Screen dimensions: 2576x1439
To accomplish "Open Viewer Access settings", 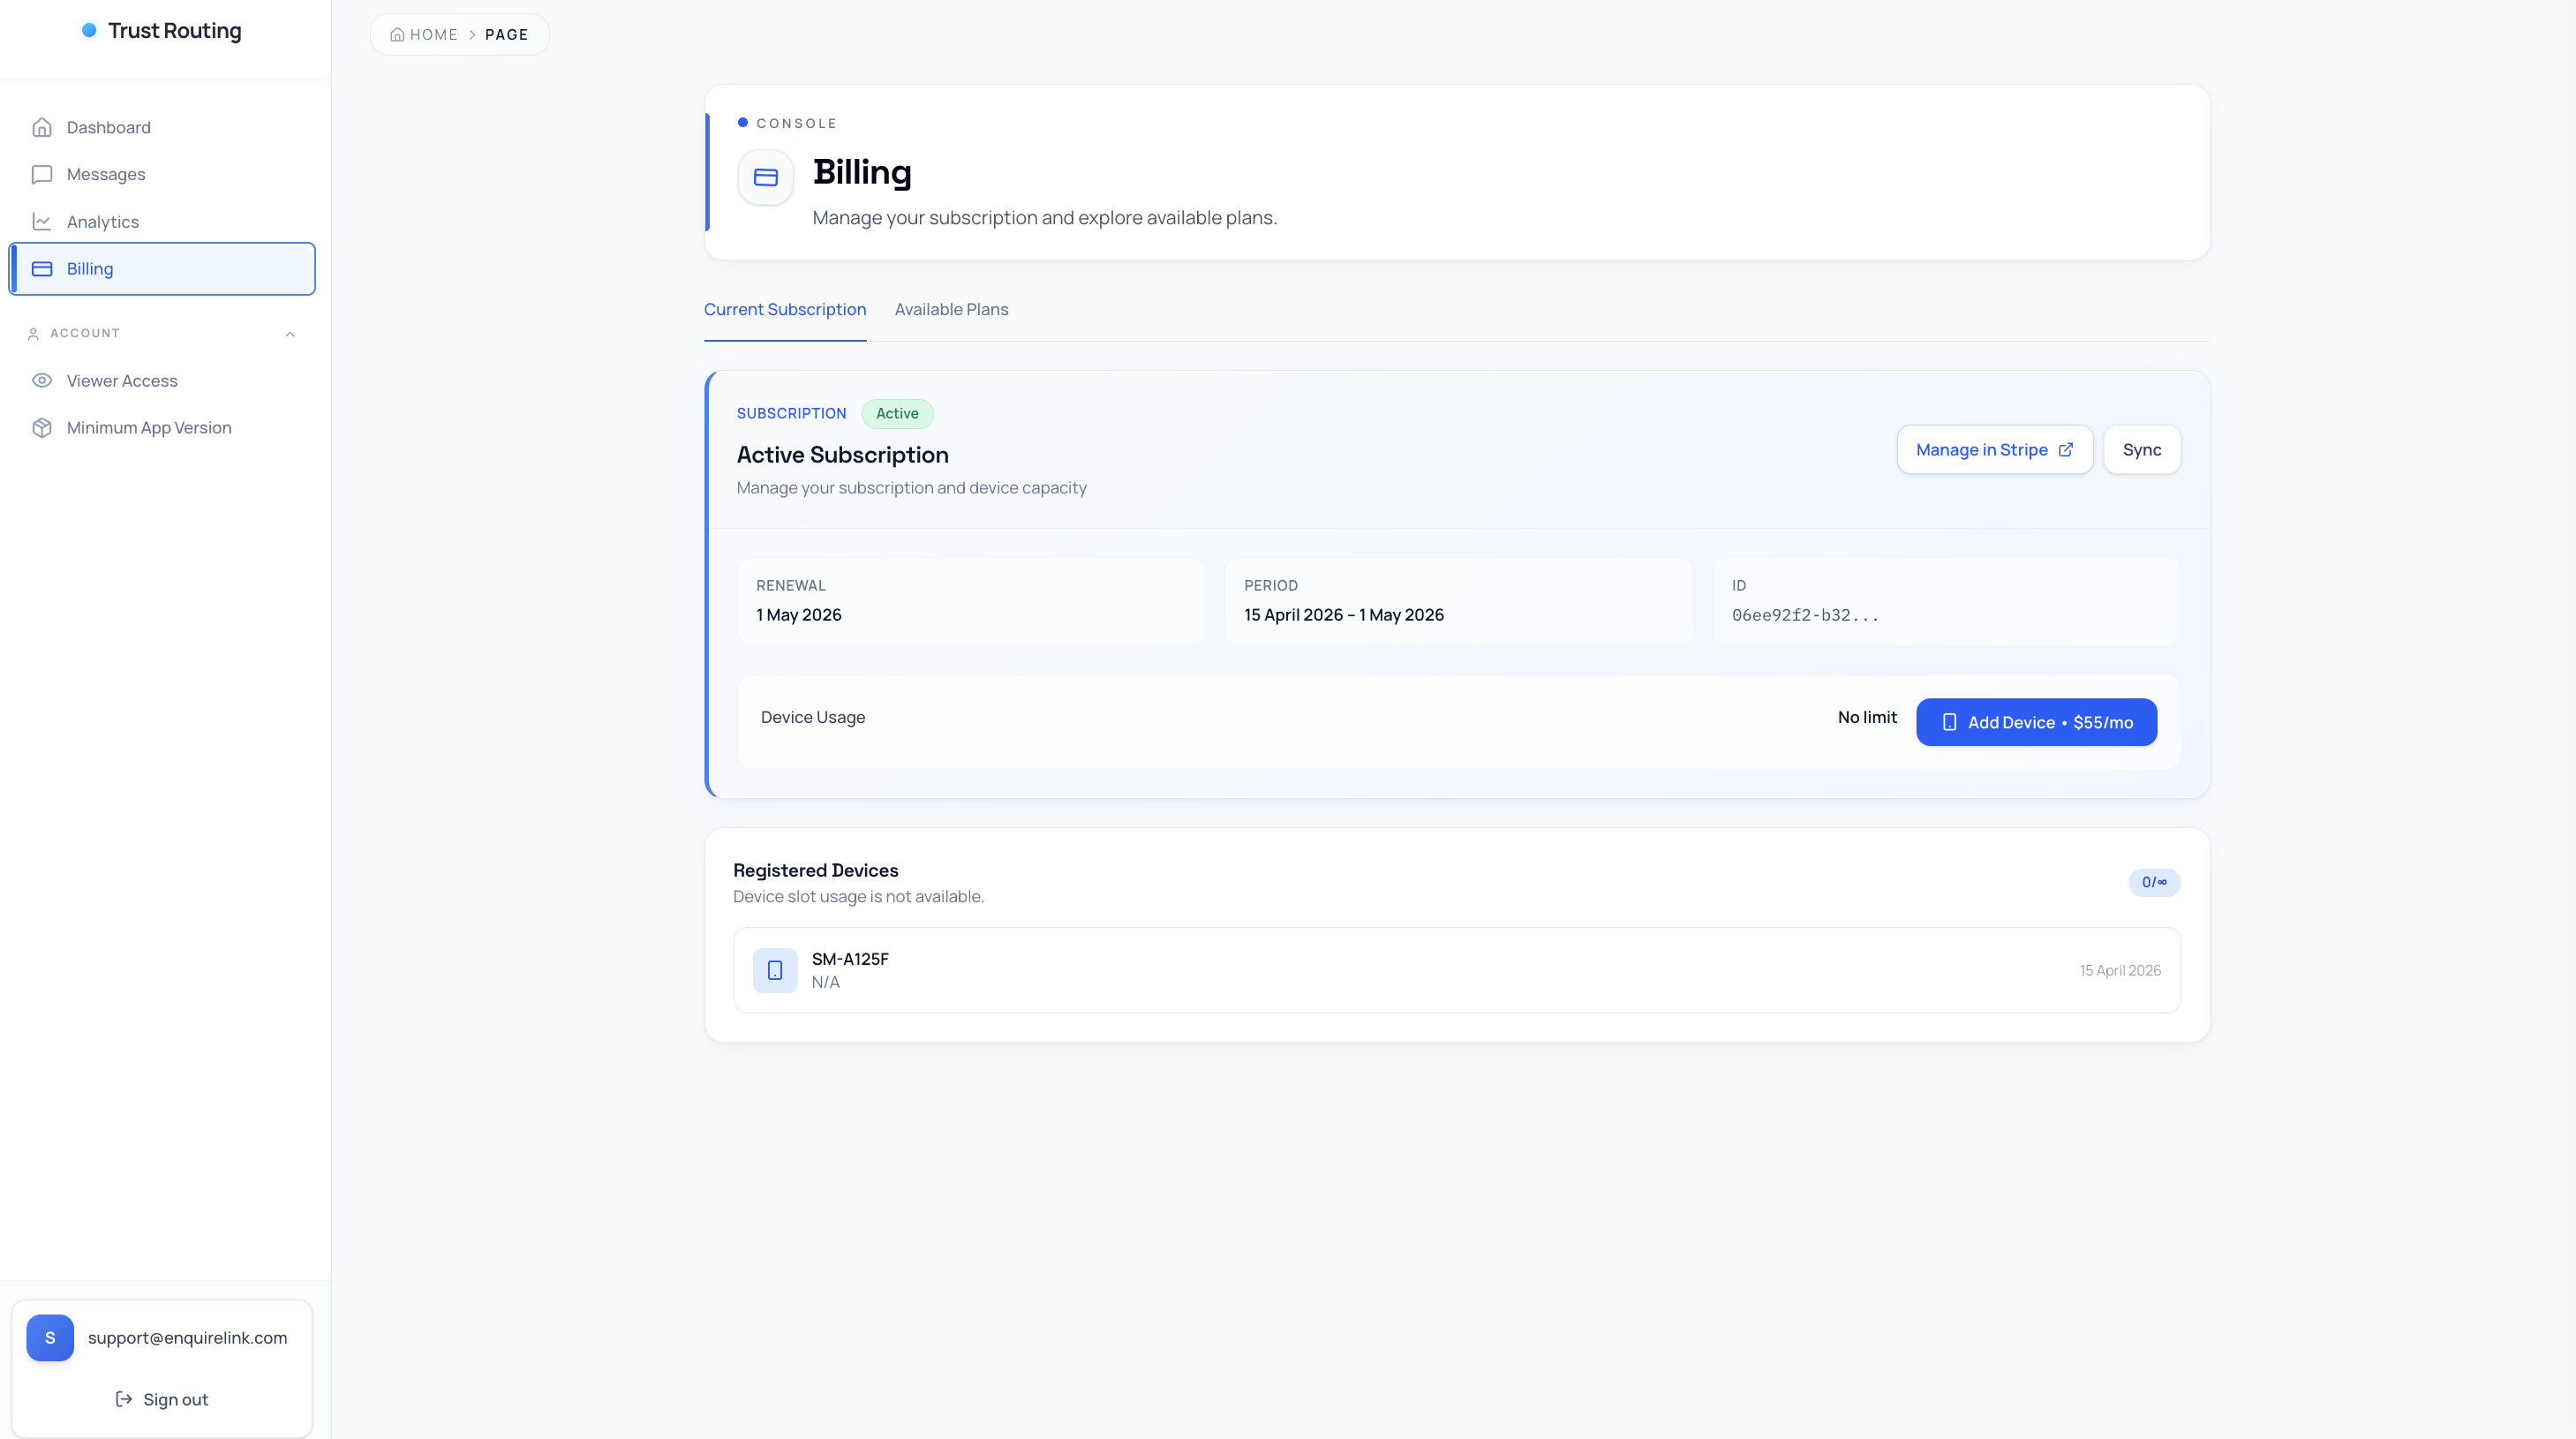I will tap(162, 380).
